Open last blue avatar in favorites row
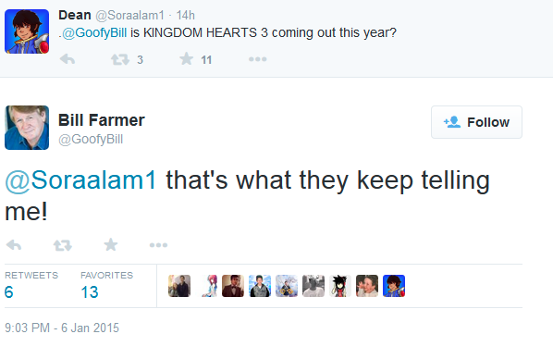 click(x=394, y=286)
